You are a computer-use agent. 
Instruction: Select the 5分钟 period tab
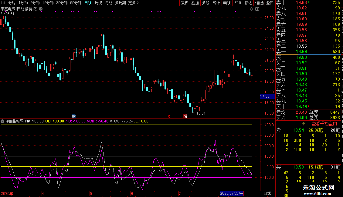tap(35, 3)
